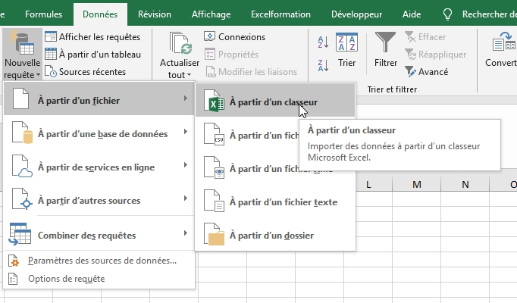The width and height of the screenshot is (517, 303).
Task: Click the Excel workbook file icon
Action: click(214, 101)
